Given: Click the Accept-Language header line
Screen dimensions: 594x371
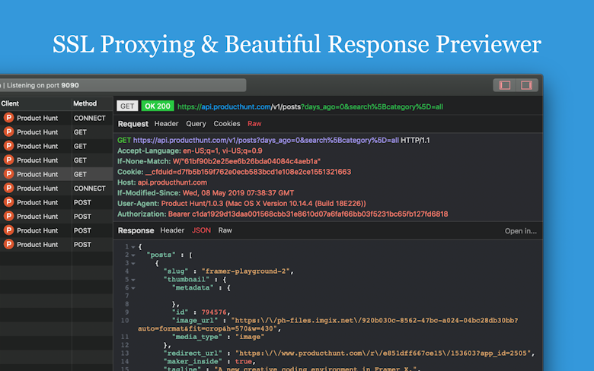Looking at the screenshot, I should 190,151.
